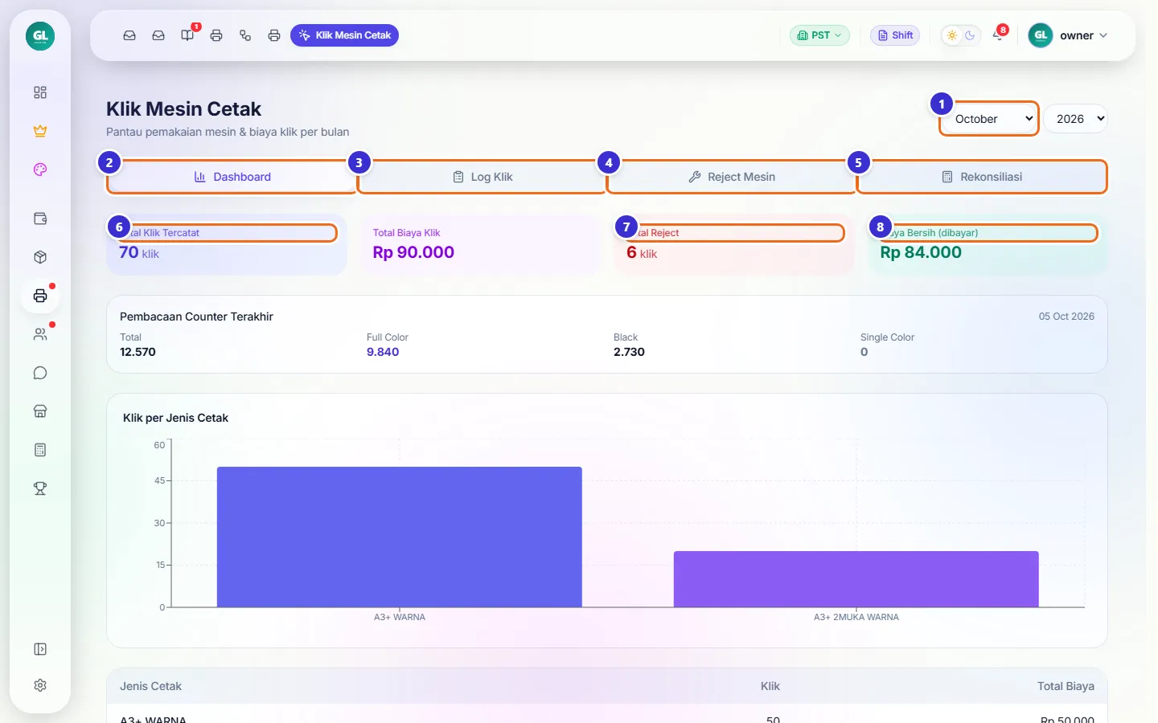Switch to the Rekonsiliasi tab

[x=982, y=177]
